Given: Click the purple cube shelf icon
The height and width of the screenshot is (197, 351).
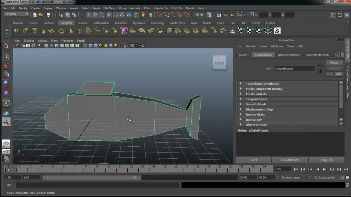Looking at the screenshot, I should [x=124, y=31].
